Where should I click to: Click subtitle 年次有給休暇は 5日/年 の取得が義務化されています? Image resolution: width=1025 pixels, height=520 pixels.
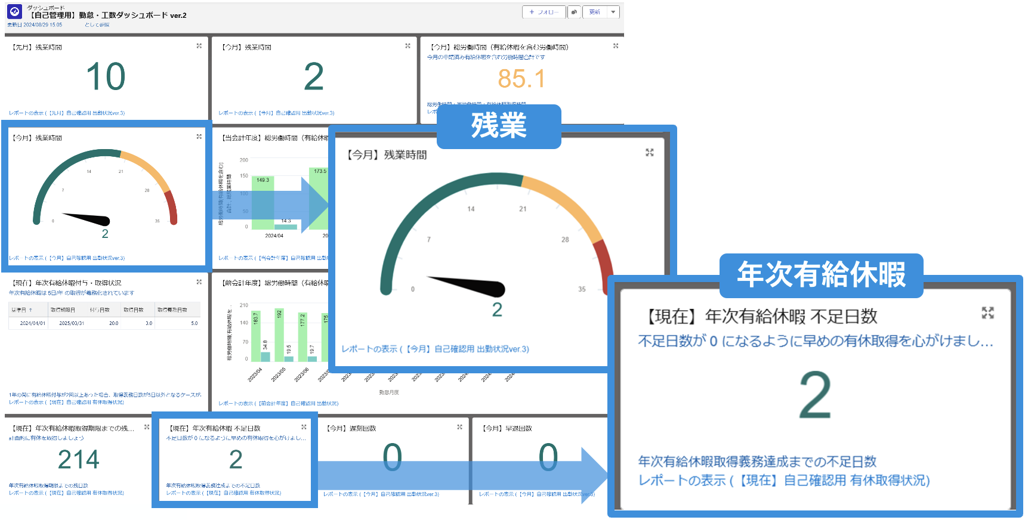[x=72, y=293]
